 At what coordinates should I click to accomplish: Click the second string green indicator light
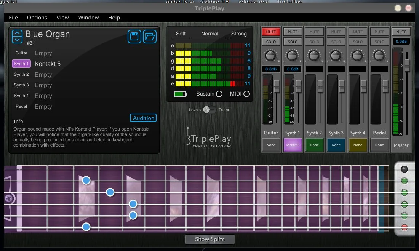coord(405,181)
